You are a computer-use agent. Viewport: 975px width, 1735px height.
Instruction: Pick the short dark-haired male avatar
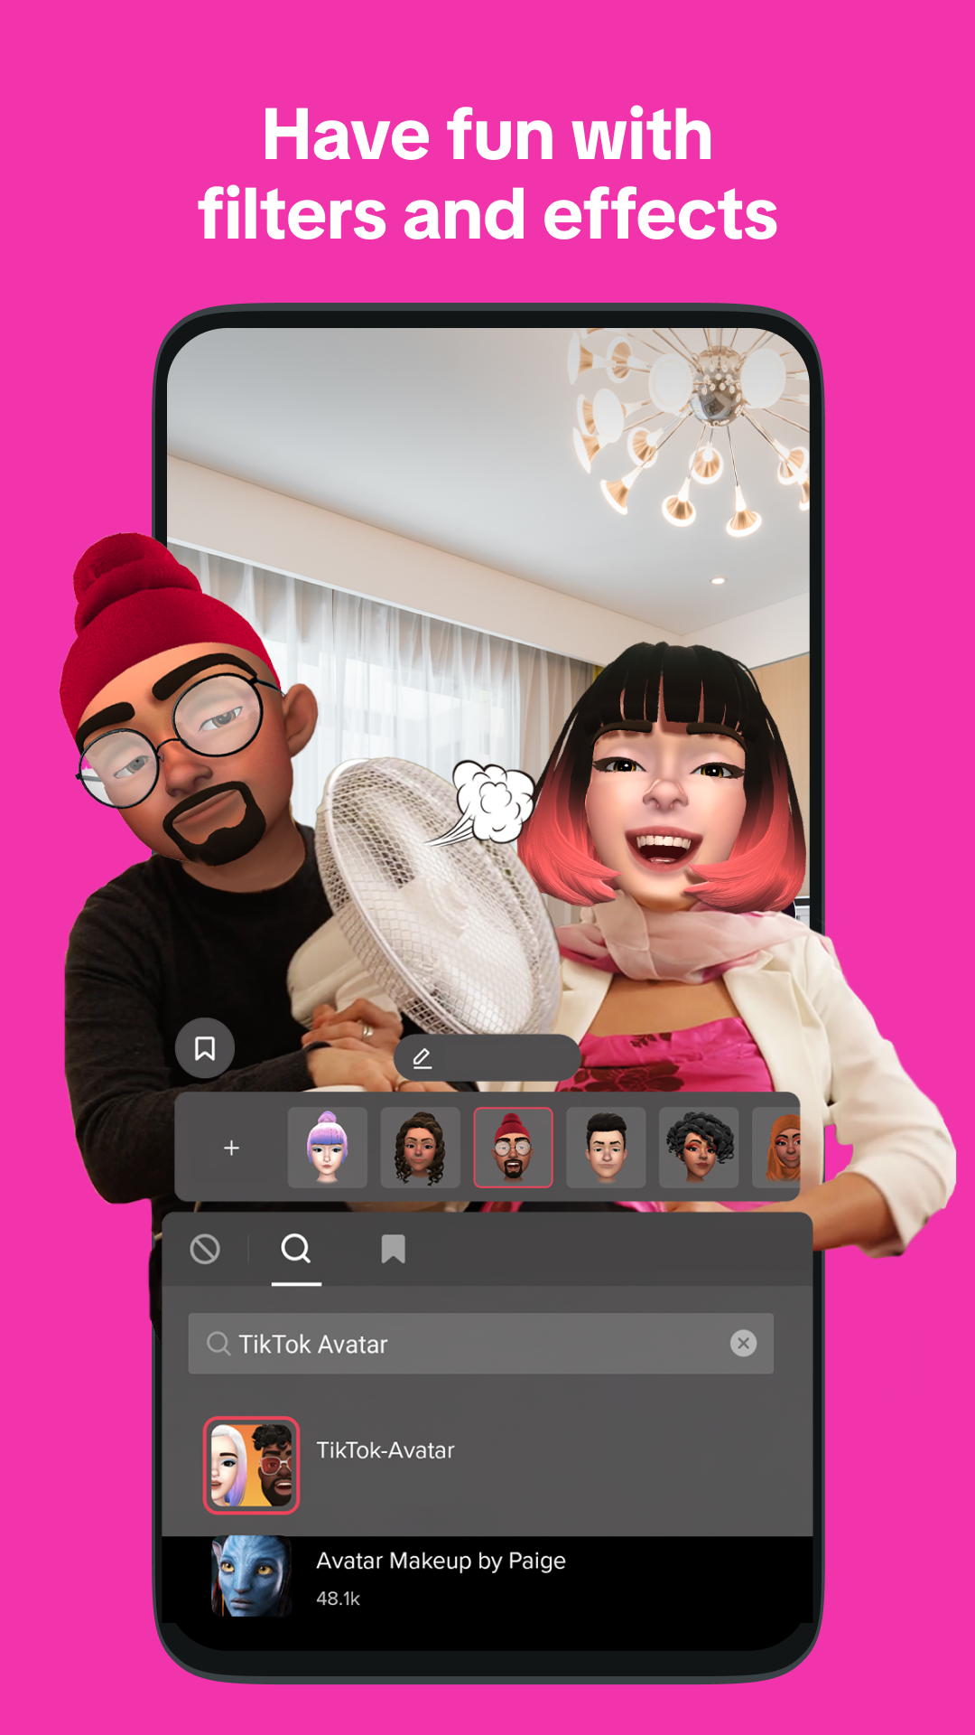pyautogui.click(x=606, y=1148)
